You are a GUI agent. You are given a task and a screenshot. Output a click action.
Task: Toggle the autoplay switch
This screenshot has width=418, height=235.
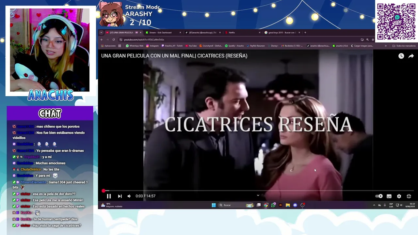click(379, 196)
